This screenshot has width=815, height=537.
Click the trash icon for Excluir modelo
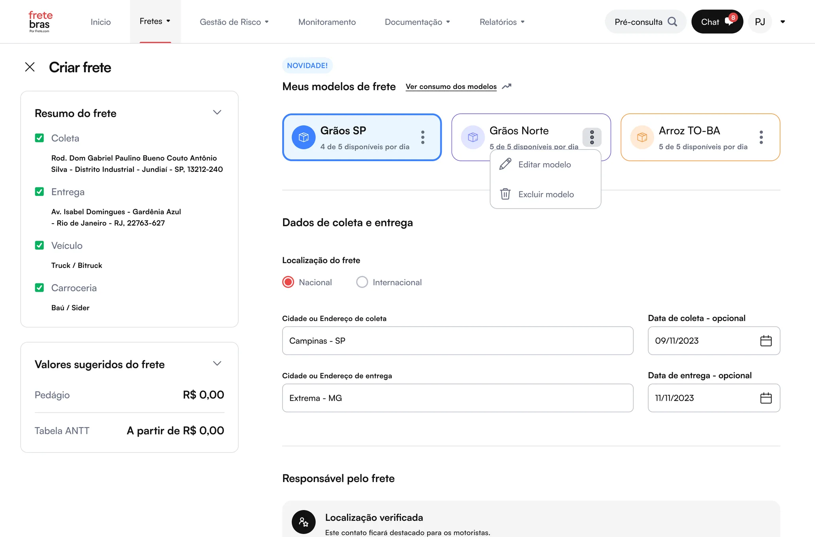tap(505, 194)
